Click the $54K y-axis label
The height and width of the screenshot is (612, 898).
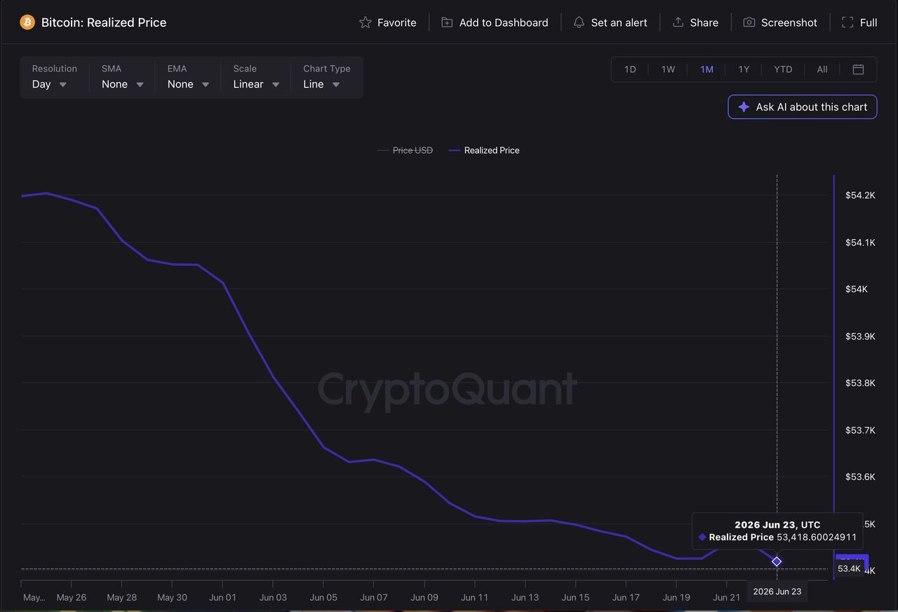pyautogui.click(x=857, y=289)
